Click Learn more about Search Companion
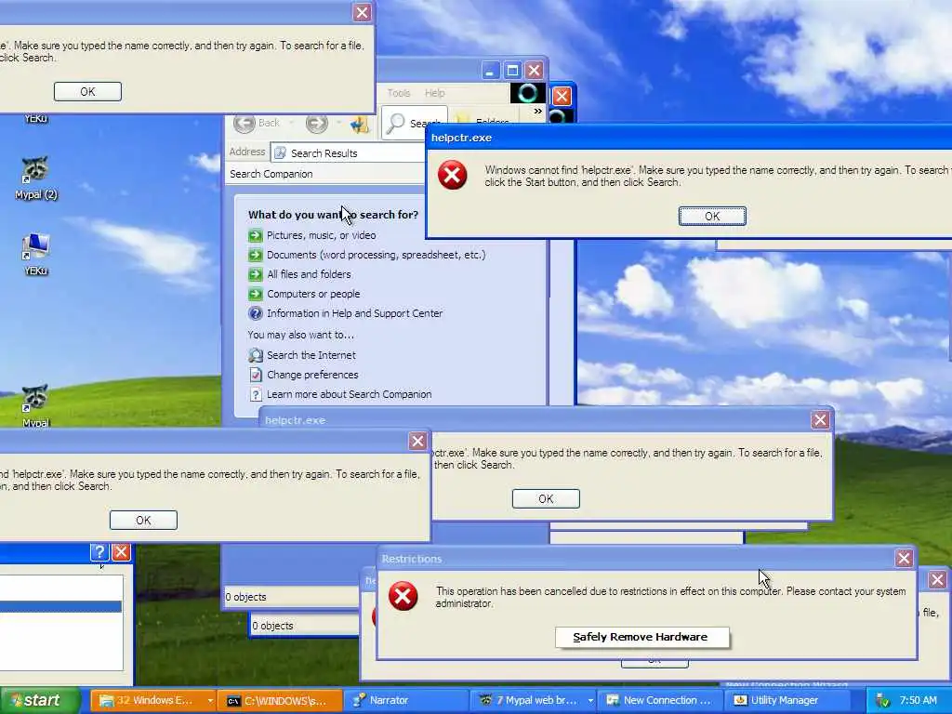Screen dimensions: 952x714 pyautogui.click(x=340, y=394)
